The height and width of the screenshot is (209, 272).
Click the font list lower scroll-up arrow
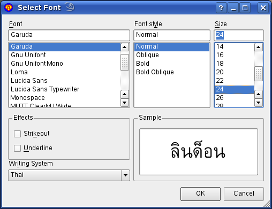pos(125,94)
